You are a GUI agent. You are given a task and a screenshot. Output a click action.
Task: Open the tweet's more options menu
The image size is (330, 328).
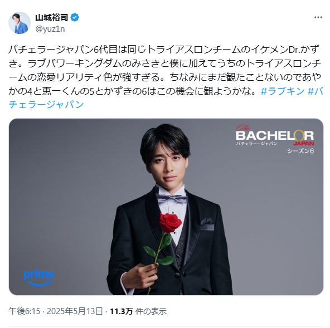click(x=318, y=18)
